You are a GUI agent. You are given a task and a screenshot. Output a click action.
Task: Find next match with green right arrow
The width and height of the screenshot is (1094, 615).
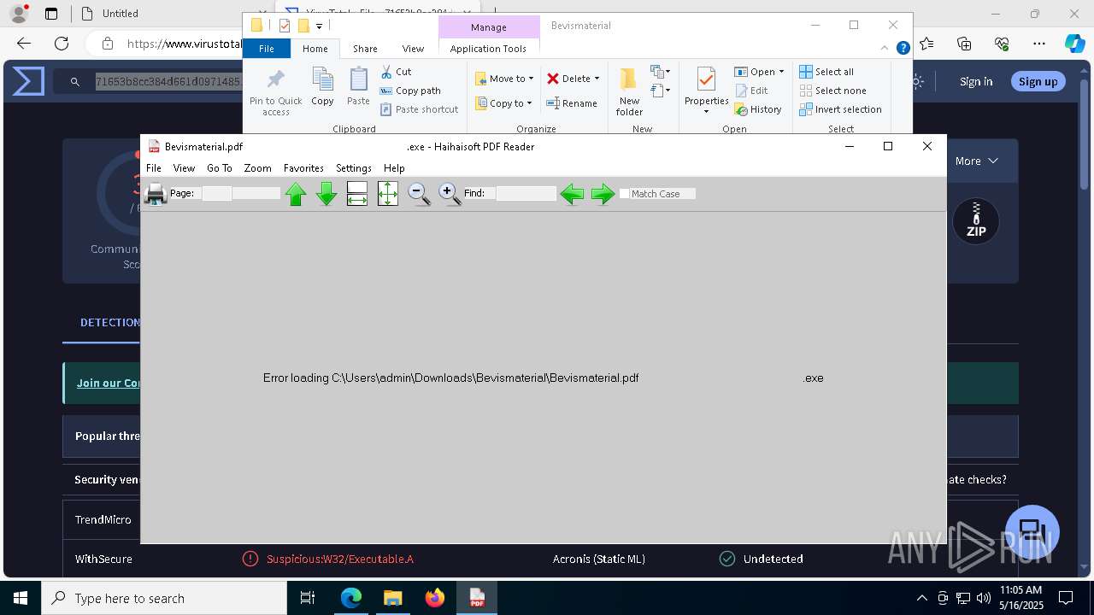coord(603,194)
